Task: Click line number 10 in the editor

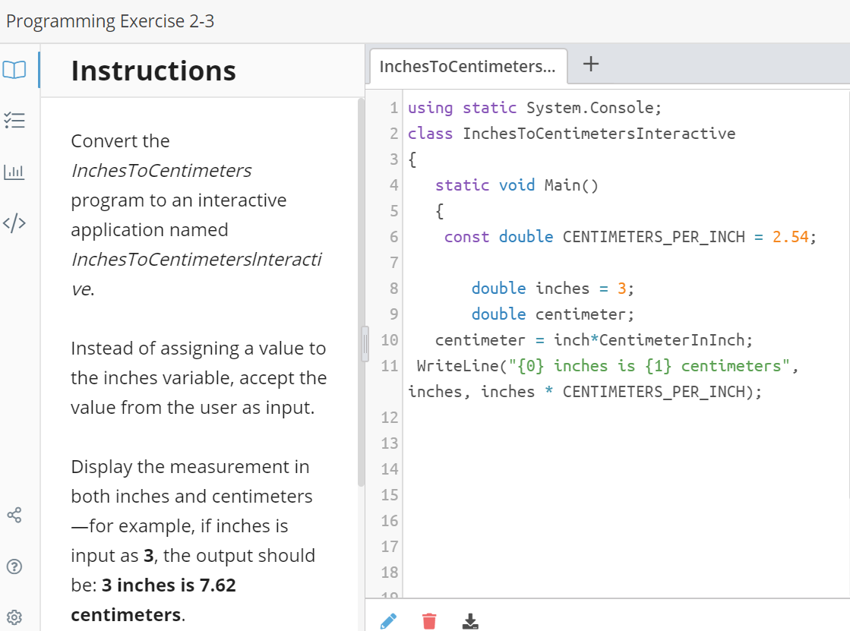Action: 388,339
